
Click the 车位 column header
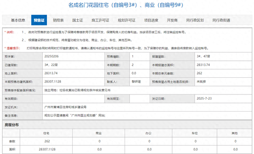tap(194, 133)
